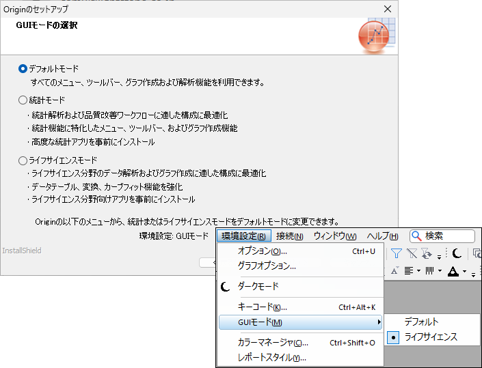Open the dropdown arrow beside horizontal alignment icon
This screenshot has width=482, height=368.
[418, 271]
